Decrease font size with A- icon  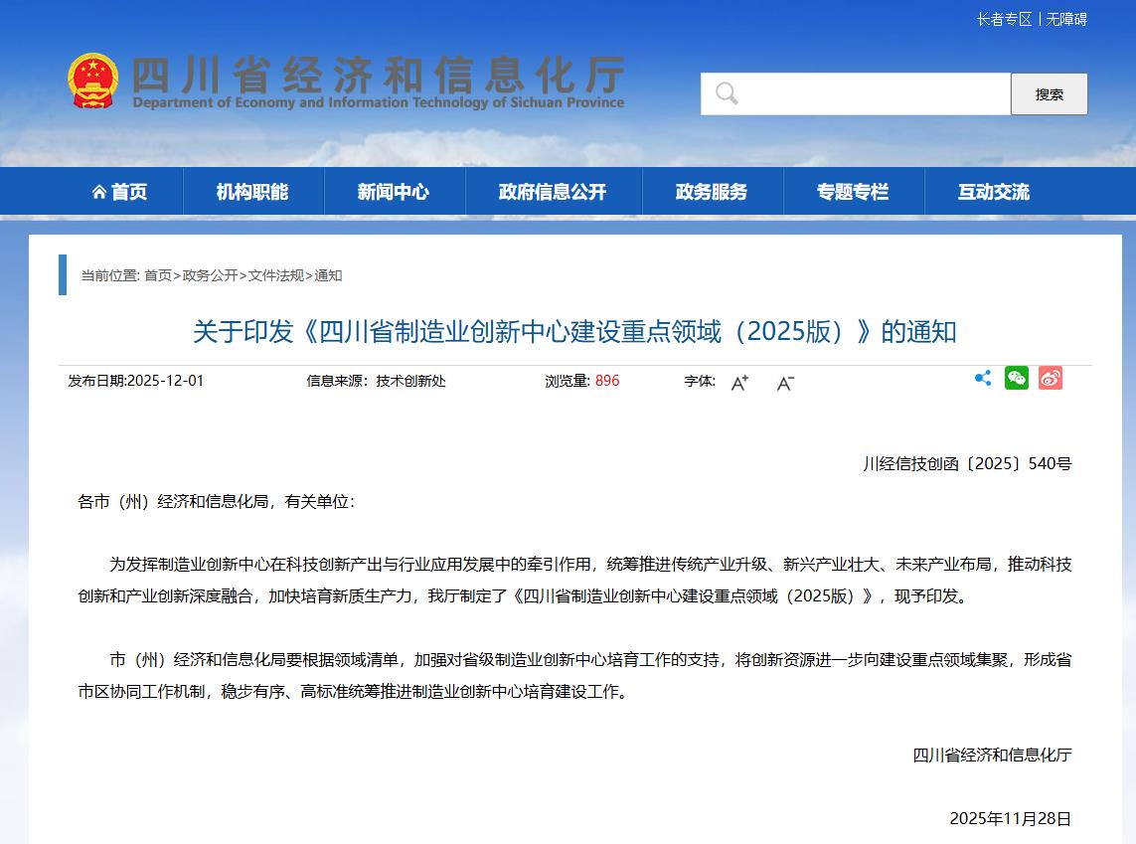pyautogui.click(x=785, y=382)
